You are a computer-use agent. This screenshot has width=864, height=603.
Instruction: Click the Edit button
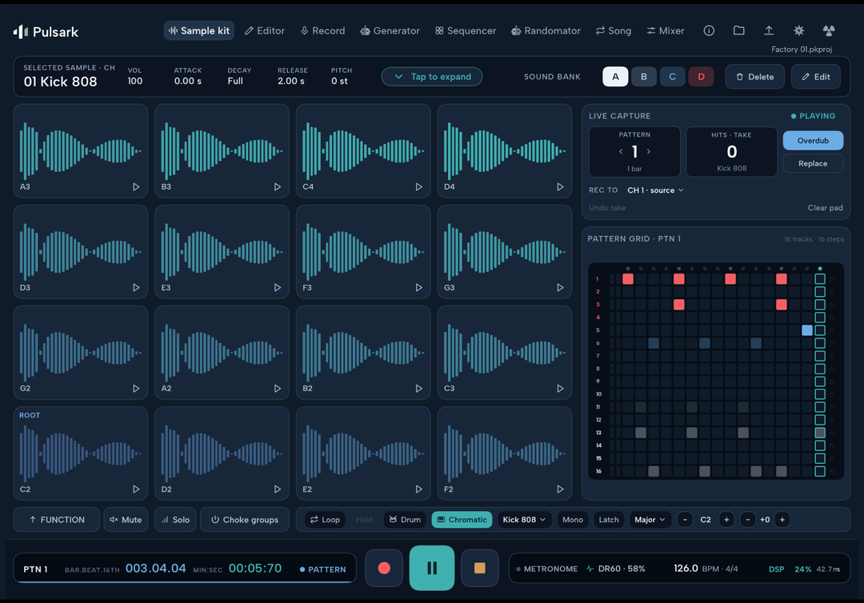[x=816, y=77]
